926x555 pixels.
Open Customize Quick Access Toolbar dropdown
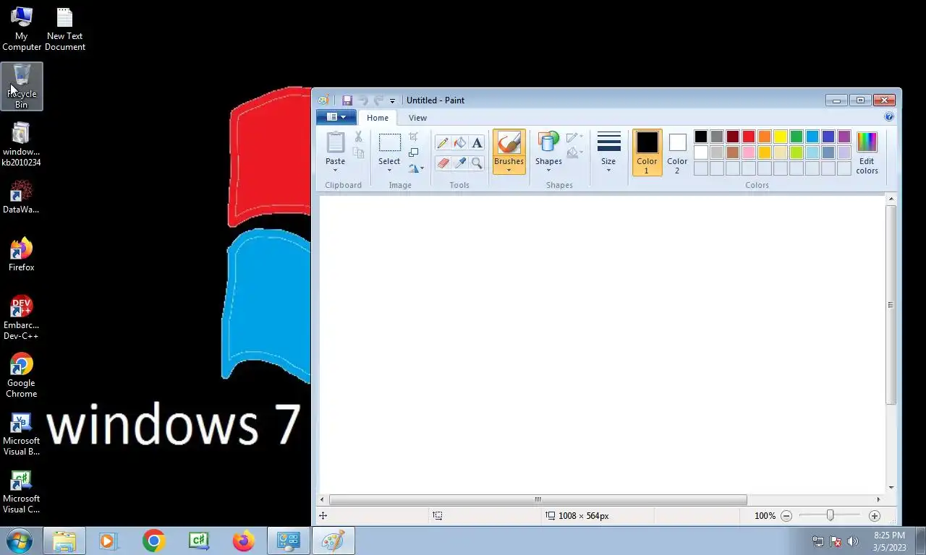click(x=392, y=101)
